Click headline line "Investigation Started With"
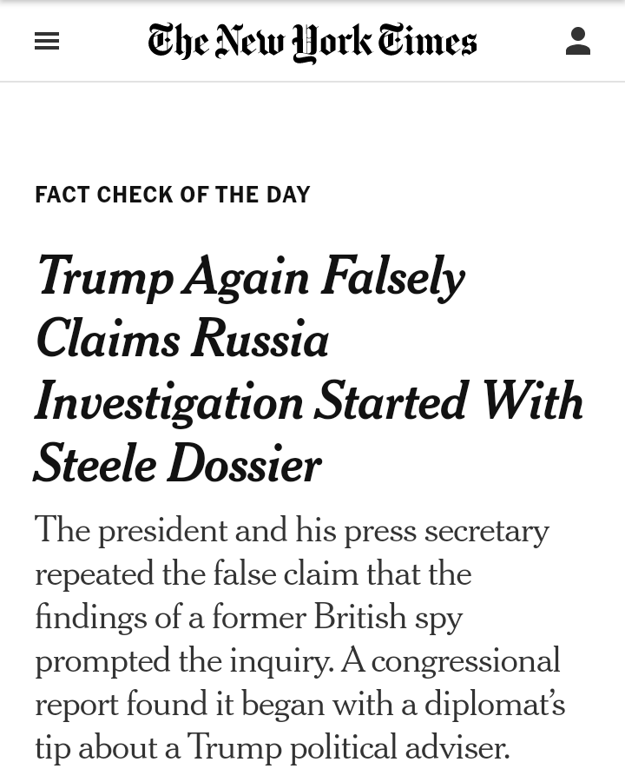This screenshot has height=782, width=625. 308,401
